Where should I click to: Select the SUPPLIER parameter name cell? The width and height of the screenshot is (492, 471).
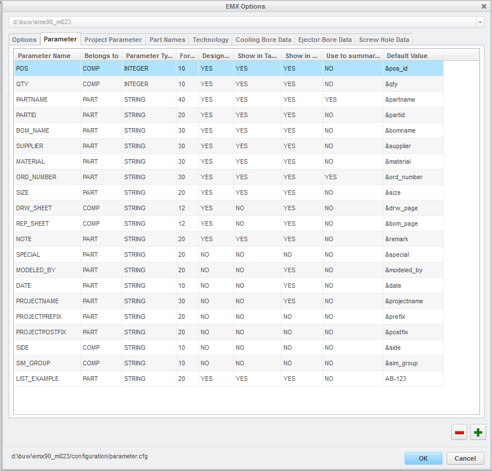coord(47,146)
